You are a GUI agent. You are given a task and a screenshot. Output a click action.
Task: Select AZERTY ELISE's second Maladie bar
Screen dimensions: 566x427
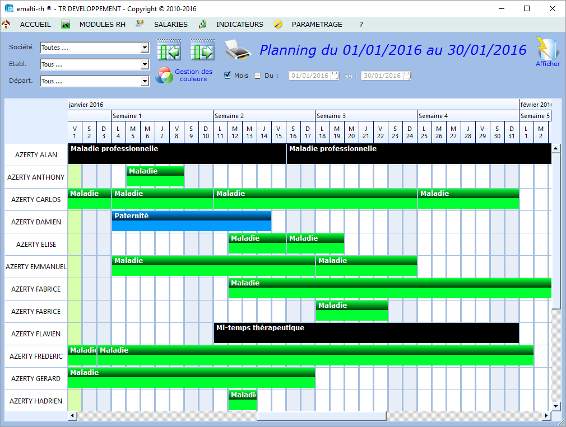[x=316, y=243]
